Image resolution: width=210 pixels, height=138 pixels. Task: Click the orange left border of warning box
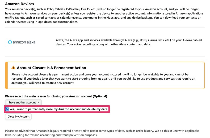click(x=6, y=75)
